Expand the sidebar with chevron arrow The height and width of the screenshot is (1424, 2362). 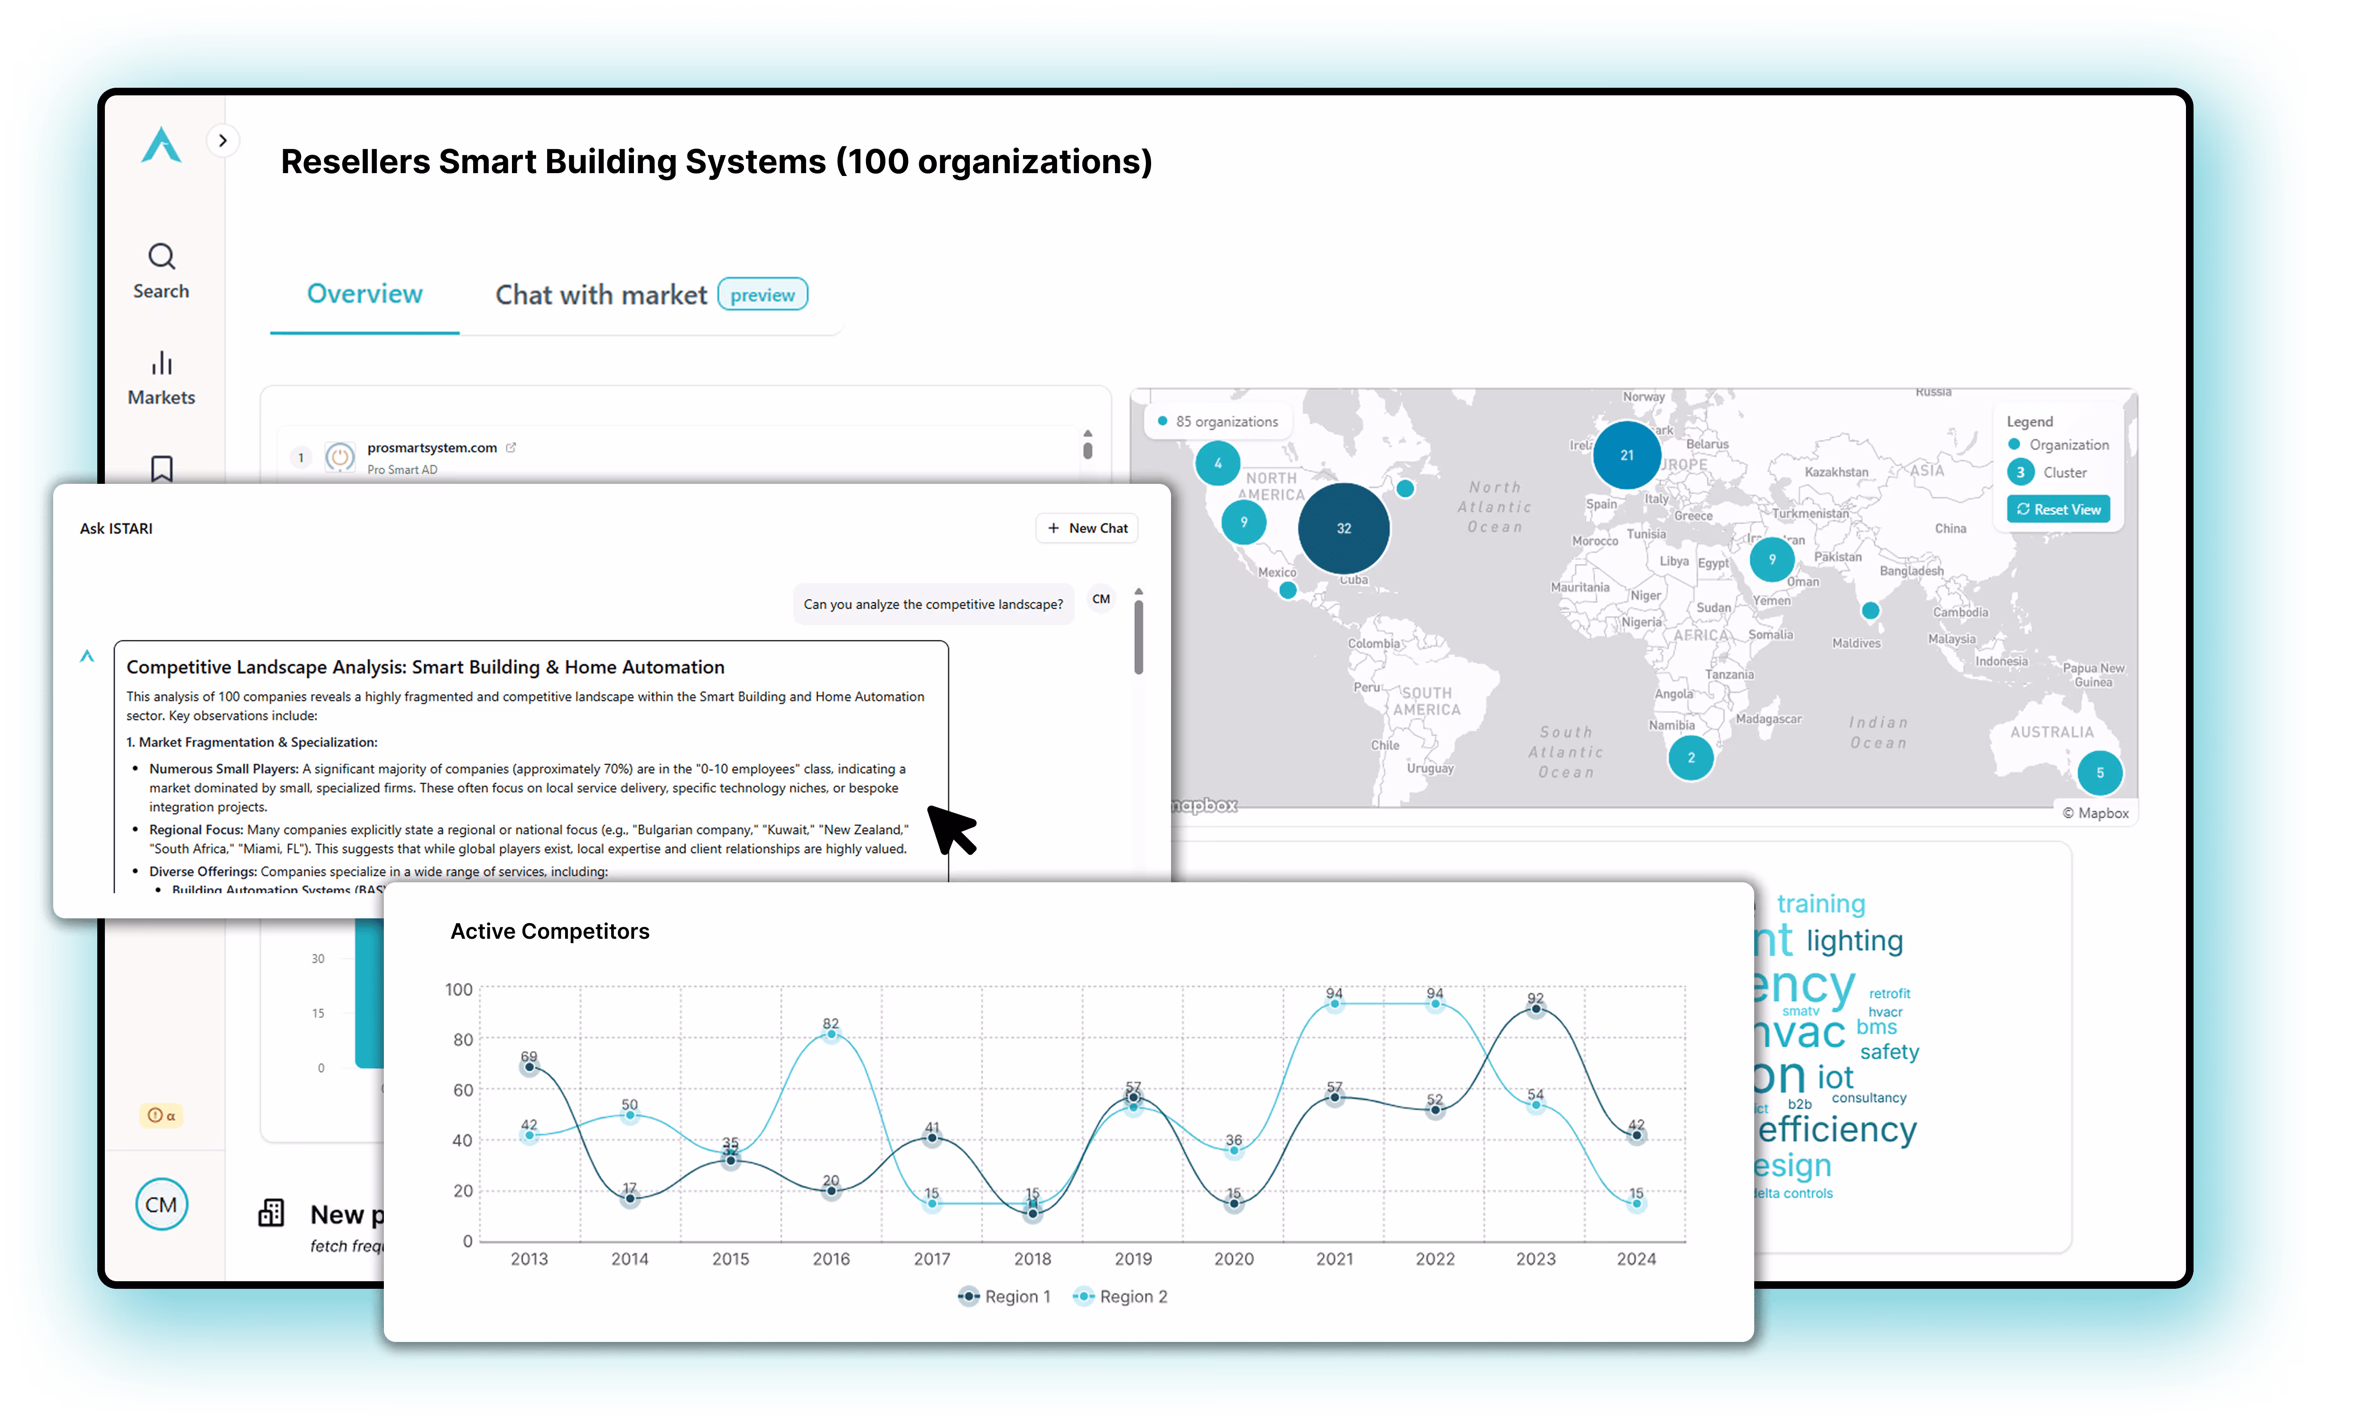coord(223,141)
